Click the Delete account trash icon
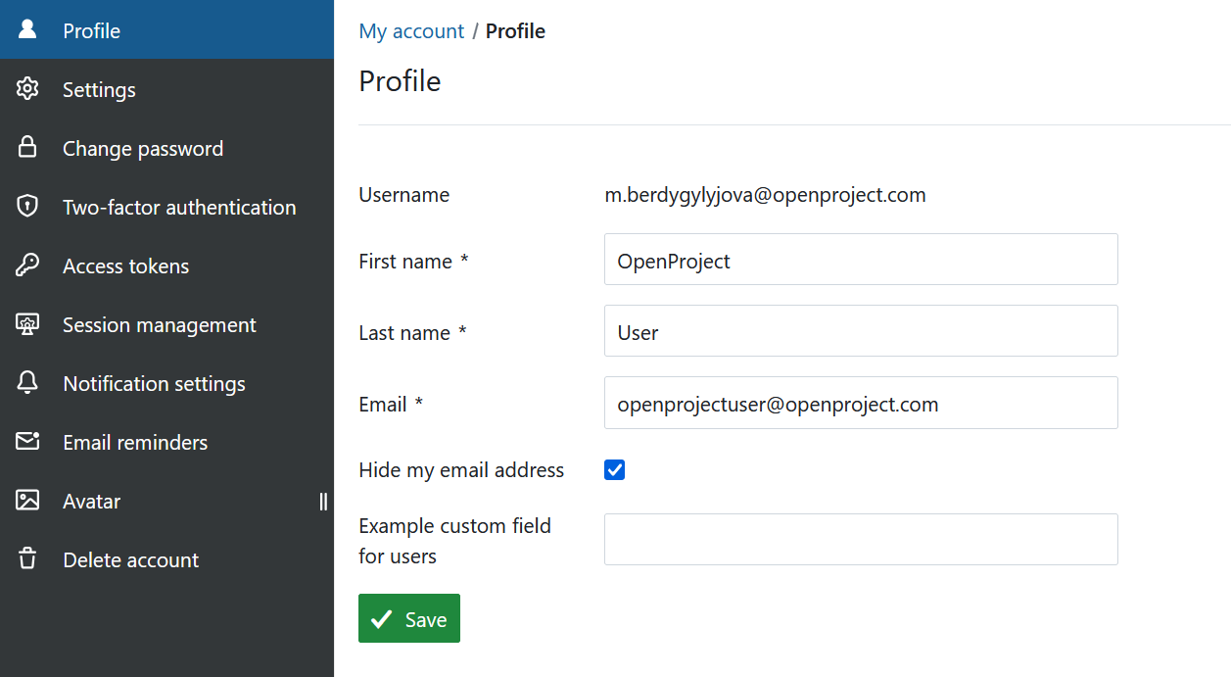The height and width of the screenshot is (677, 1231). (27, 559)
